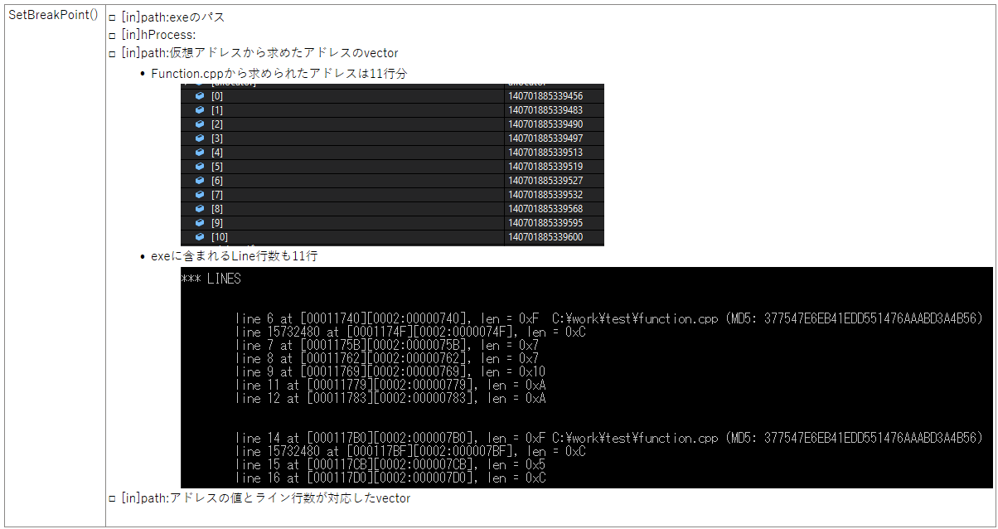Click the value 140701885339456

tap(544, 95)
